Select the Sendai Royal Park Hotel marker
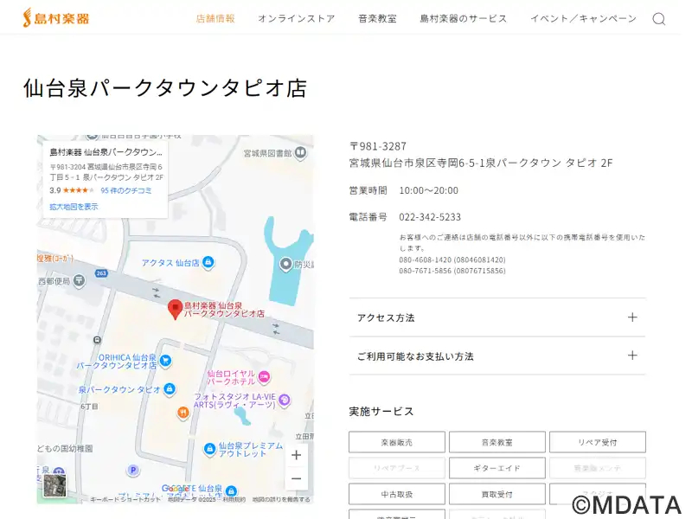The image size is (692, 519). [x=264, y=375]
